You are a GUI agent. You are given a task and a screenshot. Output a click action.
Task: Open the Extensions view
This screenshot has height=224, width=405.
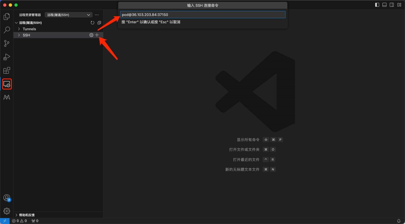pos(7,70)
